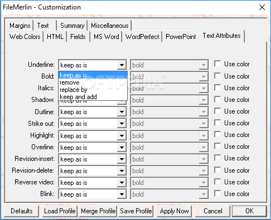Expand the Revision-insert action dropdown
Viewport: 271px width, 220px height.
[x=122, y=159]
